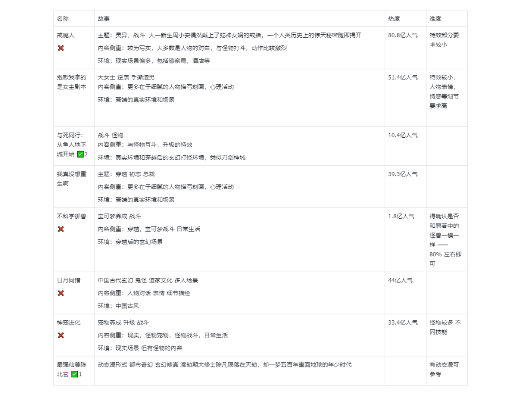Click green checkmark beside 从鱼人地下城开始
This screenshot has height=396, width=515.
point(81,154)
